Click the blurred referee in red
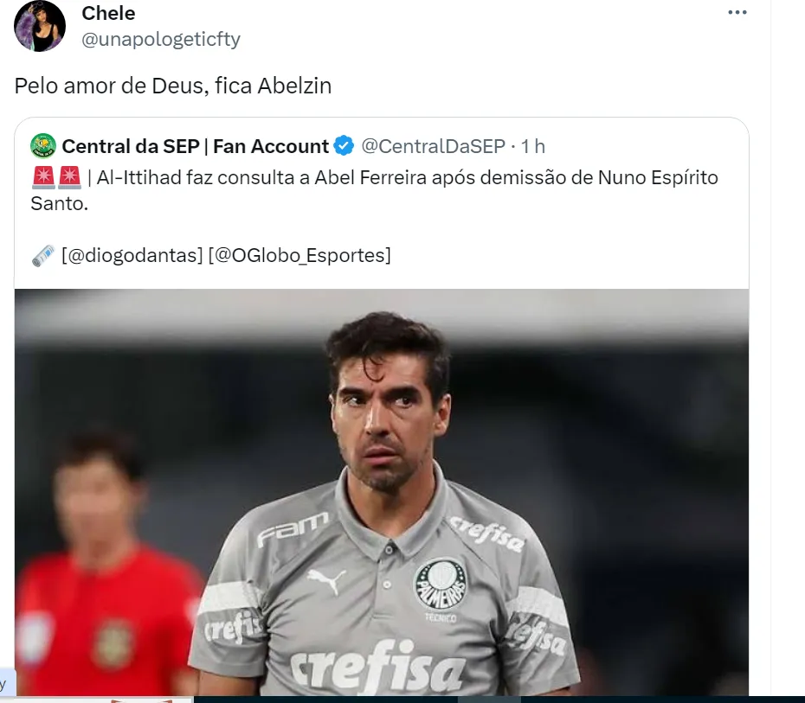Screen dimensions: 805x703 click(106, 571)
